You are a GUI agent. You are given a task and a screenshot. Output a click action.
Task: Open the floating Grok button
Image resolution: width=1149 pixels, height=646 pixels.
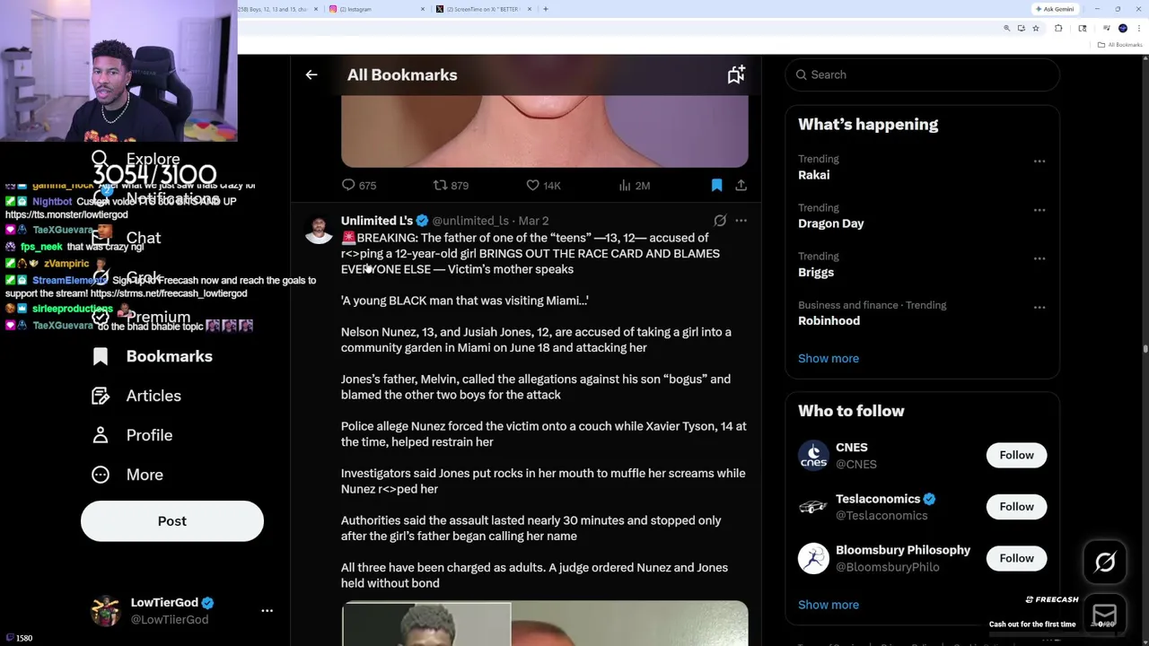point(1105,563)
